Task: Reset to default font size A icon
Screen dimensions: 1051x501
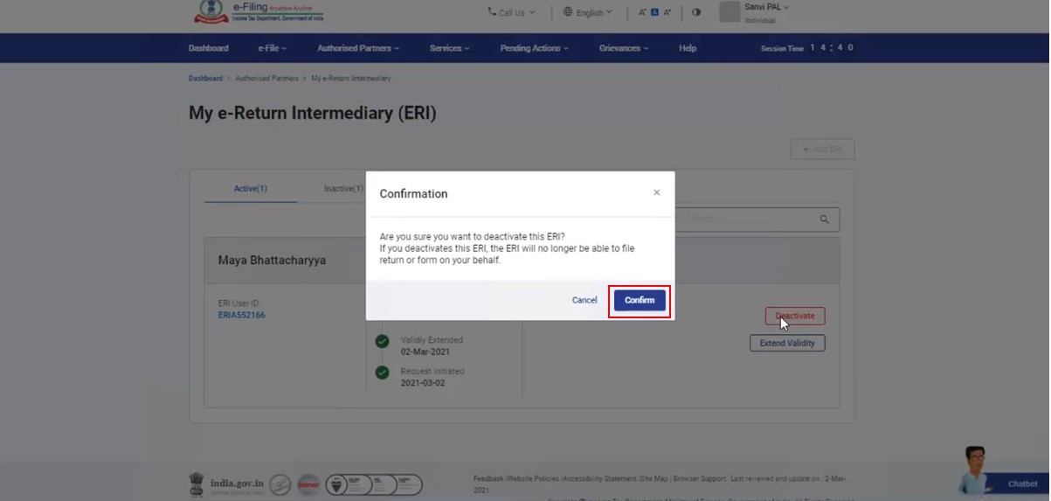Action: click(655, 12)
